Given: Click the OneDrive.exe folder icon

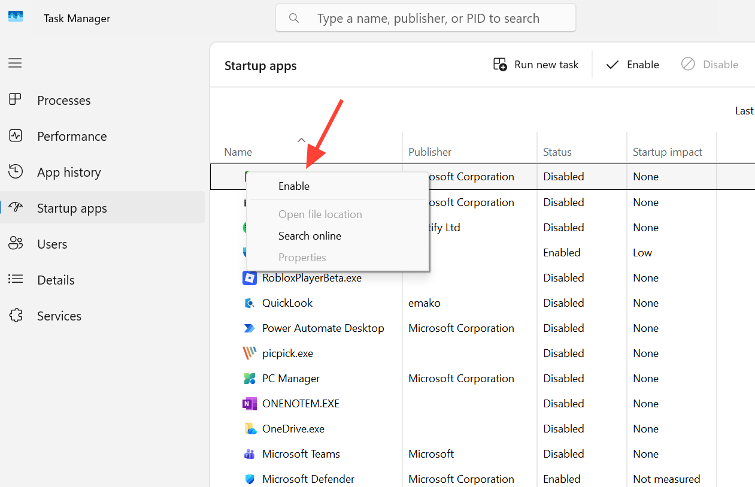Looking at the screenshot, I should (250, 429).
